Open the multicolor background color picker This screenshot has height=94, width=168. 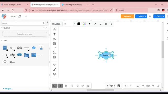(x=84, y=24)
